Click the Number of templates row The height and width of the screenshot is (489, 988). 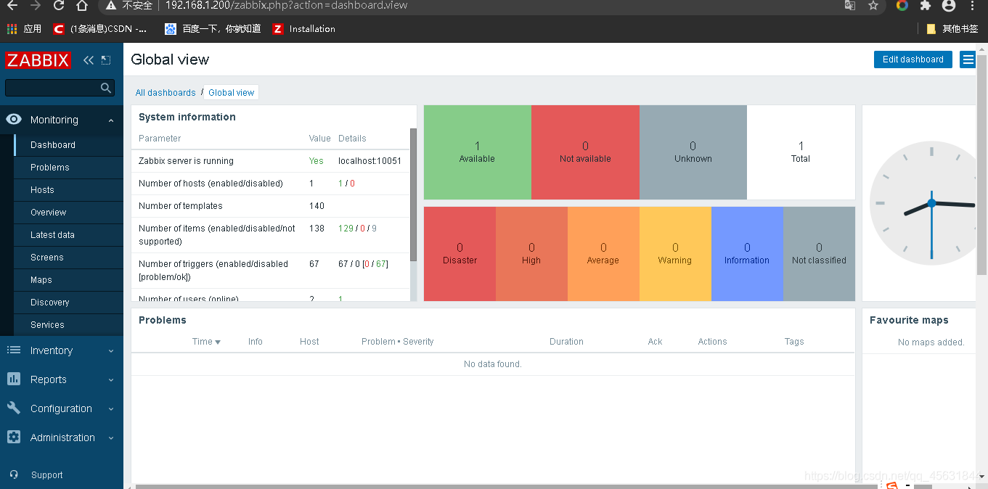point(270,206)
